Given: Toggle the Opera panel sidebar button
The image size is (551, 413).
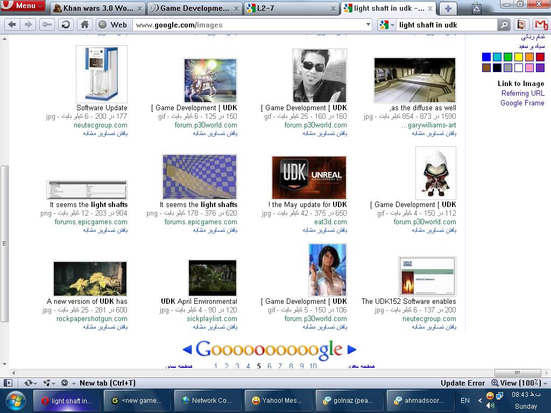Looking at the screenshot, I should [8, 383].
